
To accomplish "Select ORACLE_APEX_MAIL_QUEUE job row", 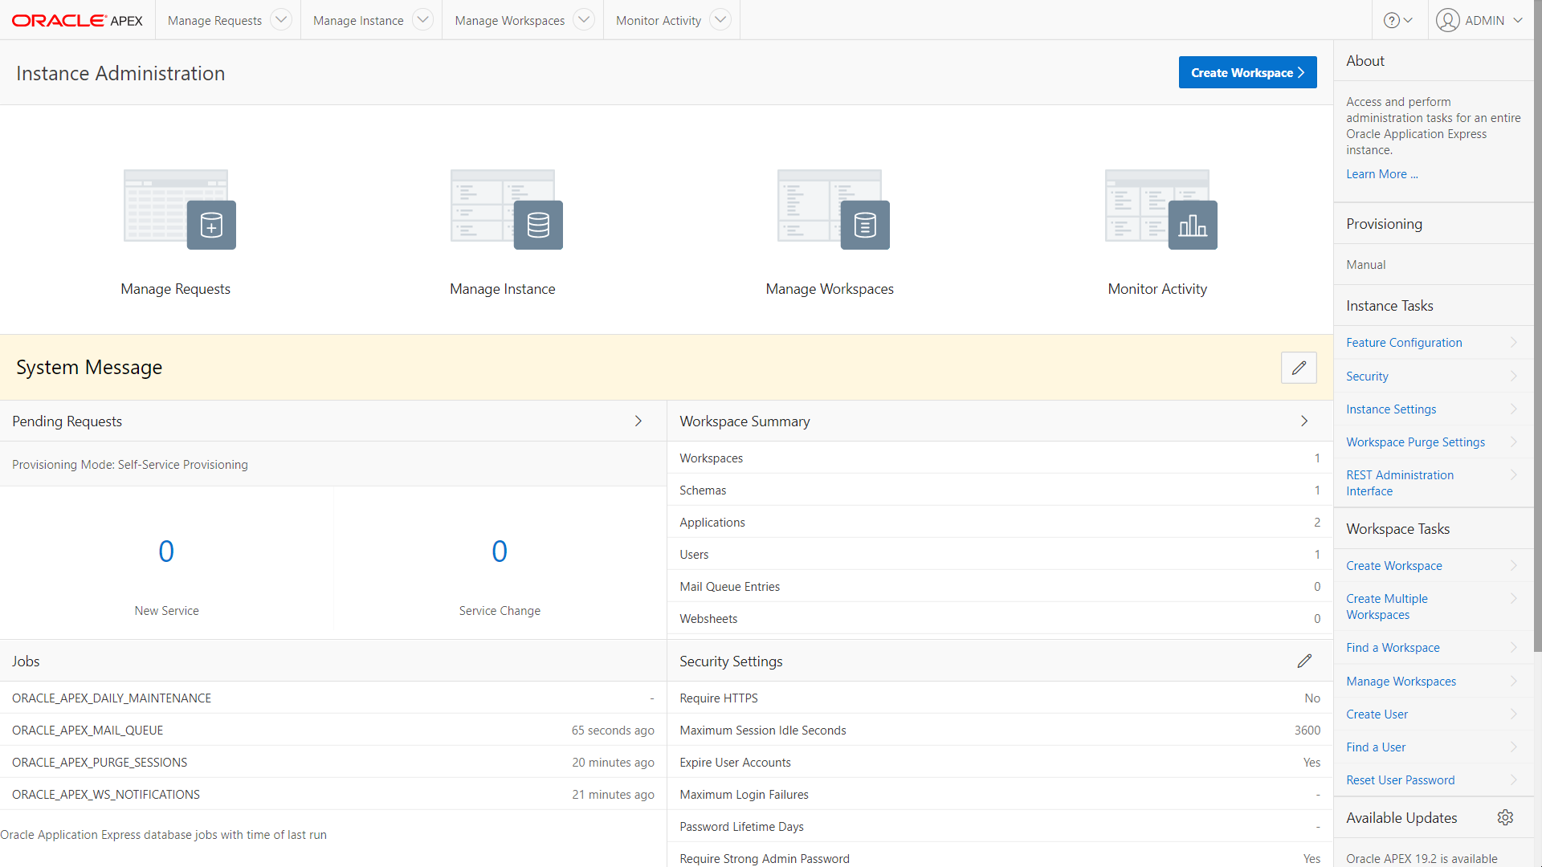I will 333,730.
